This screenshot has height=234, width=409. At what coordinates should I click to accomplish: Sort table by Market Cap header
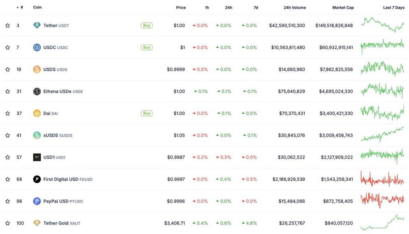[x=343, y=7]
